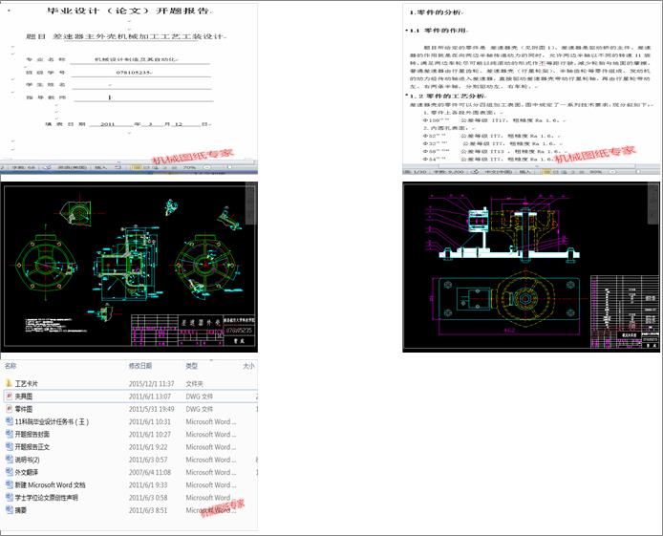Select file name 开题报告正文
663x536 pixels.
[x=32, y=447]
